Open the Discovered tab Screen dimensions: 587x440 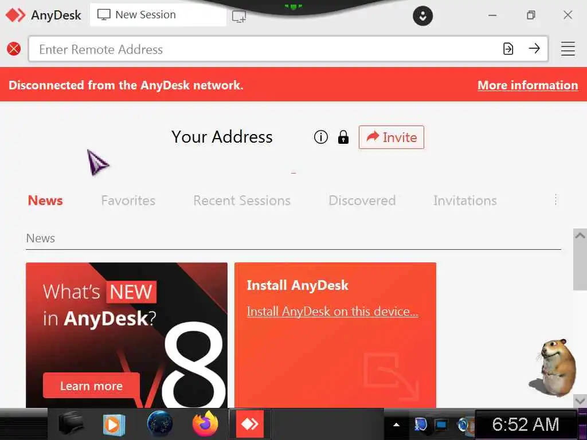click(x=362, y=201)
